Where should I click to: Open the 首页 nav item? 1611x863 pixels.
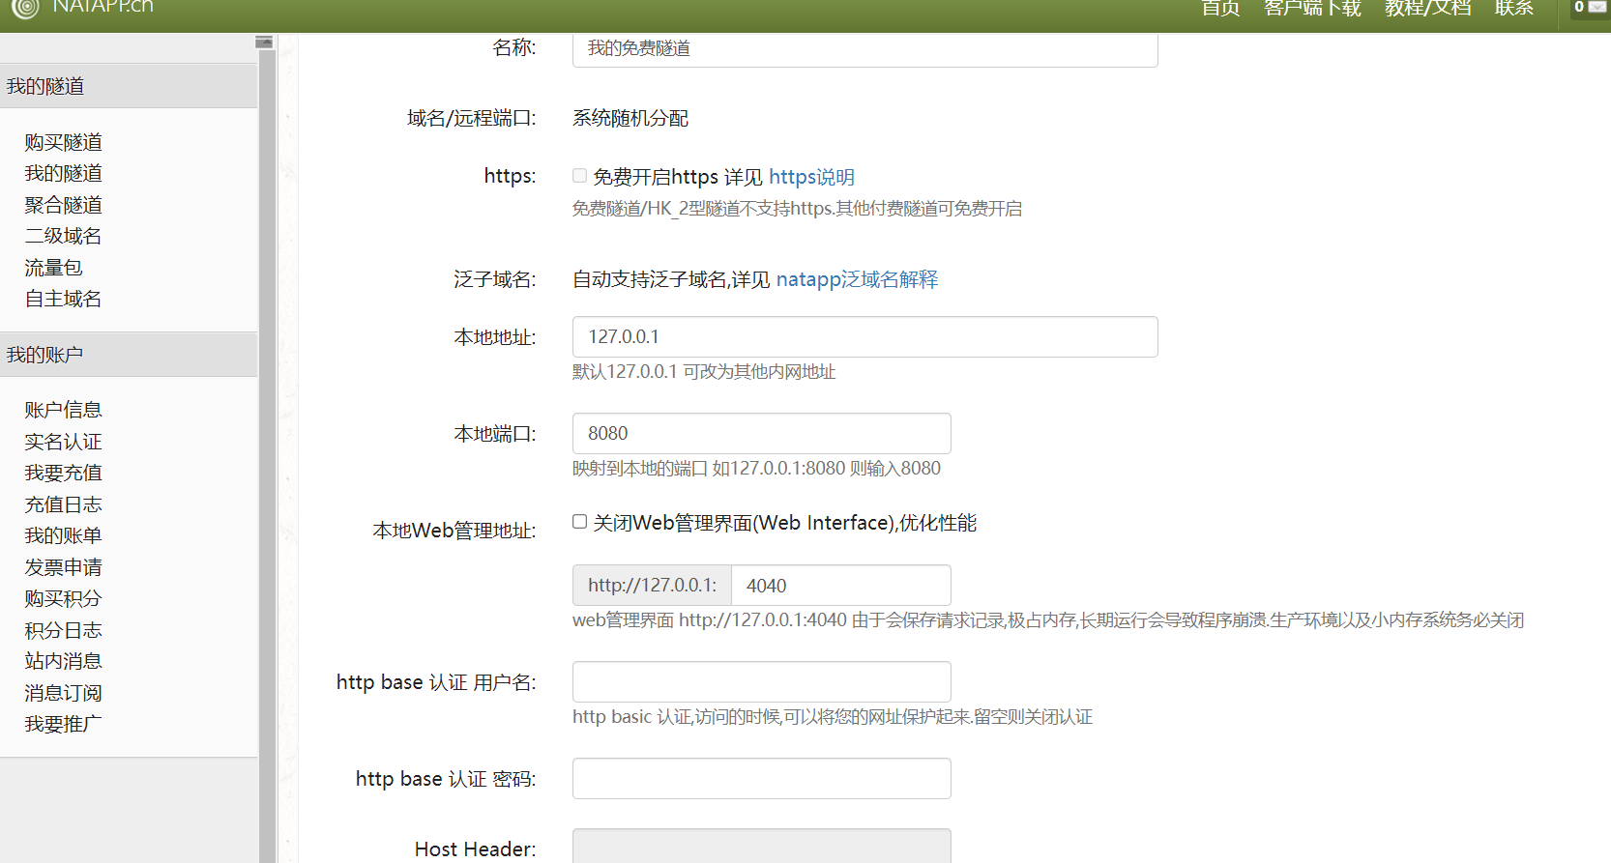[1220, 8]
